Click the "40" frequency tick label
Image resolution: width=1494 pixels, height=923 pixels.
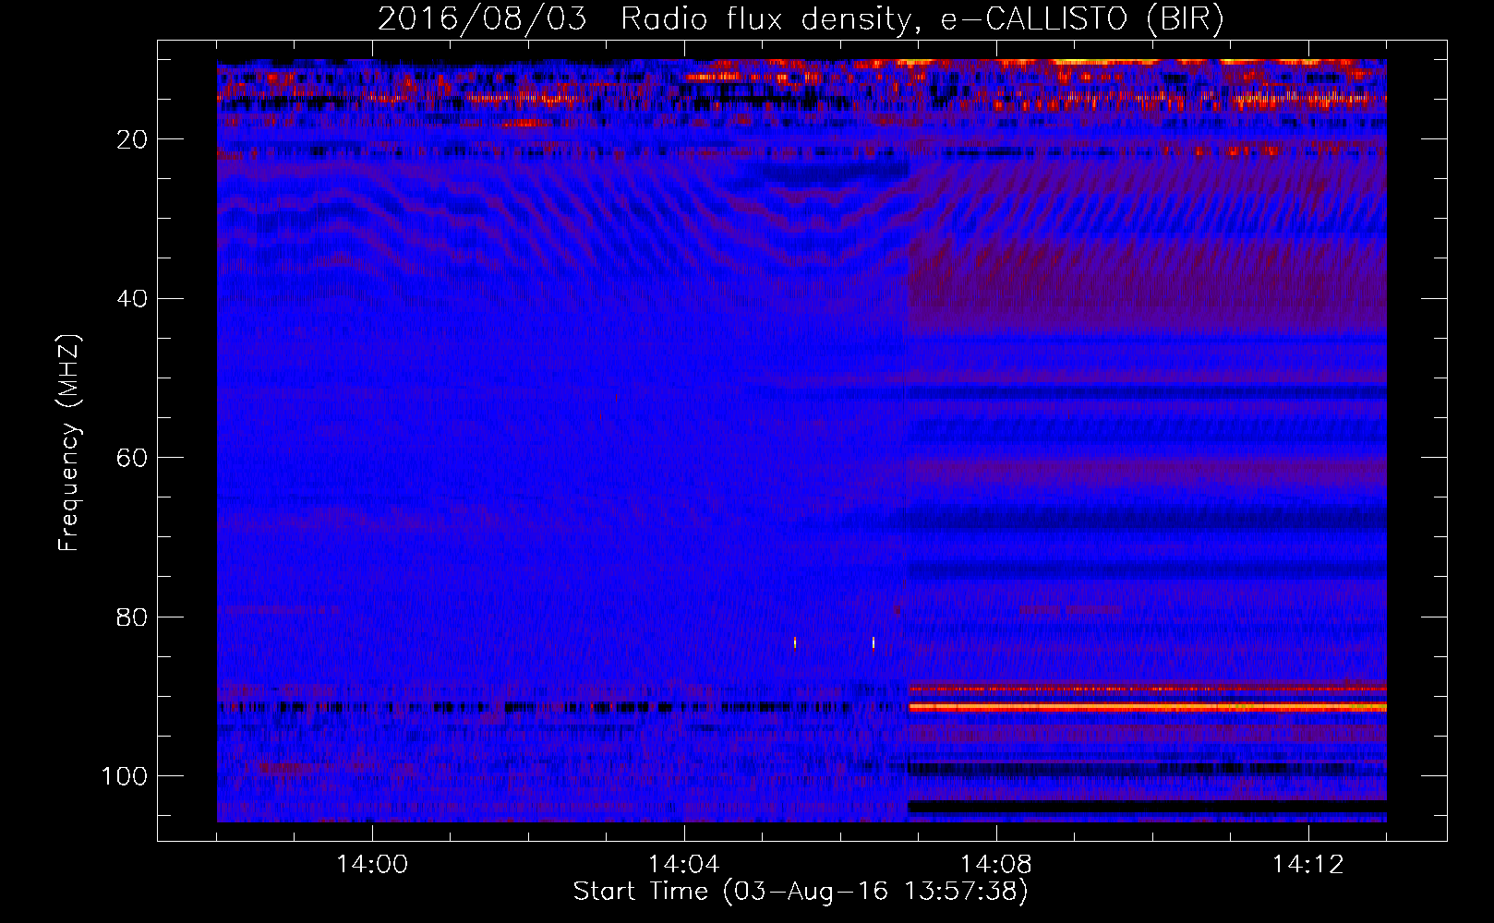132,299
